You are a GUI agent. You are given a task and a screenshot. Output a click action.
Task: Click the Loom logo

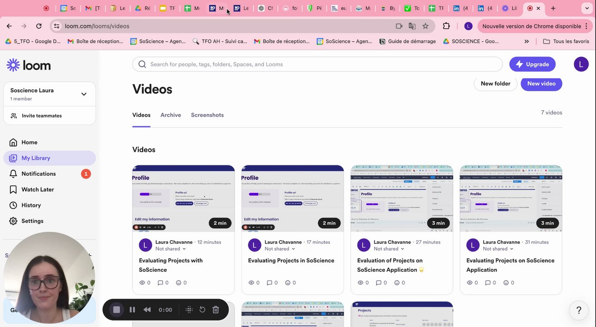pyautogui.click(x=29, y=65)
